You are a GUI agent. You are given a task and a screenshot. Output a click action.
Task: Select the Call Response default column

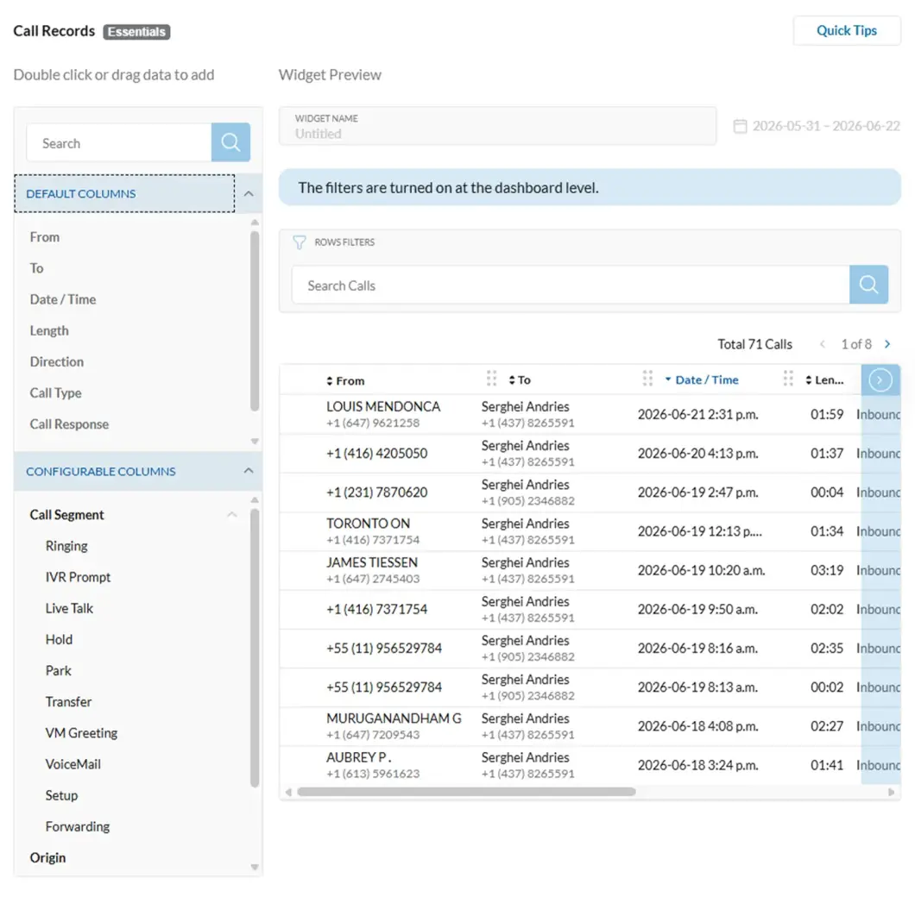[x=69, y=424]
